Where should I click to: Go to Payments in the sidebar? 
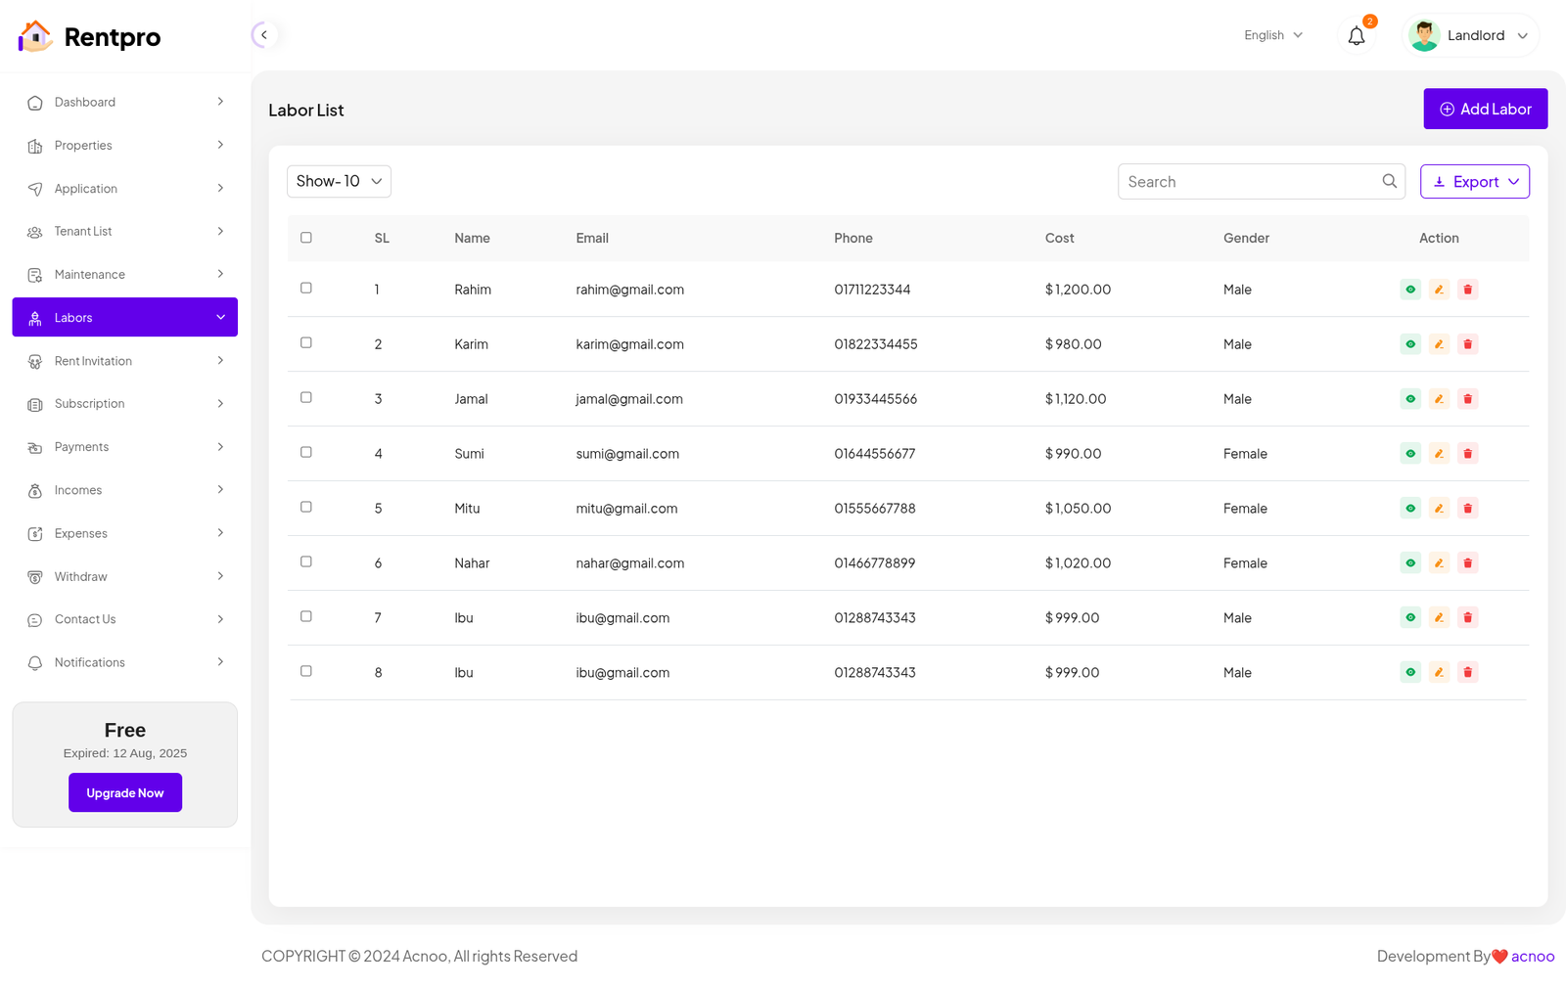coord(124,447)
